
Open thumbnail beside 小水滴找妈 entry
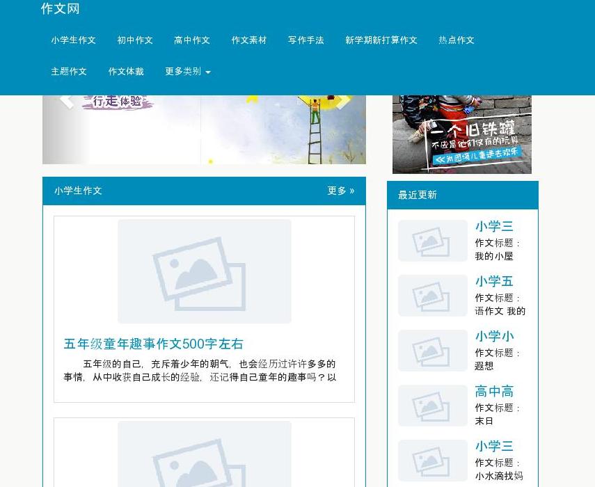[433, 461]
